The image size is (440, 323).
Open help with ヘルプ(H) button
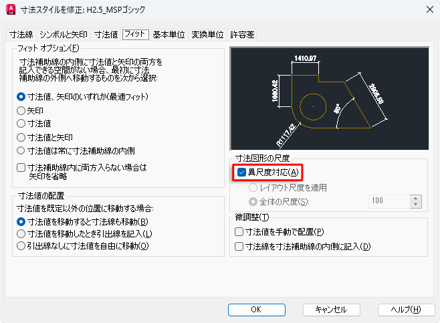[406, 310]
